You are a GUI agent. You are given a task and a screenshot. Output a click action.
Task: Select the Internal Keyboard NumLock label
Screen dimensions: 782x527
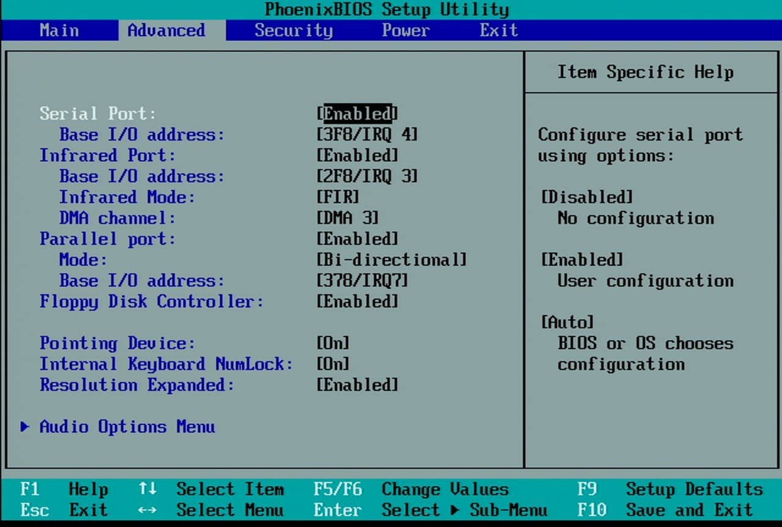tap(166, 364)
